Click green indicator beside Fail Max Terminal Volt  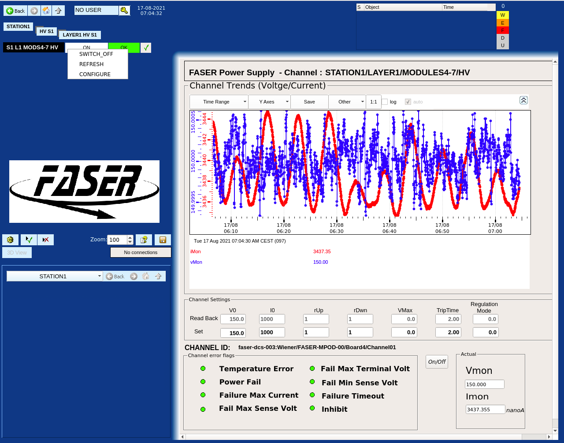tap(312, 369)
